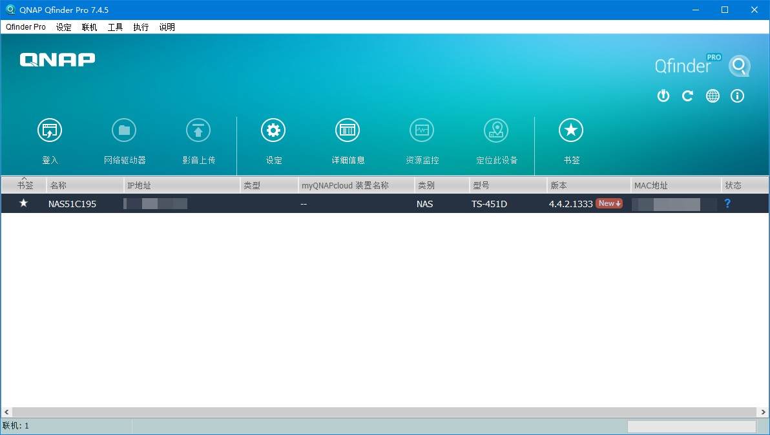Open 设定 gear icon in toolbar
The width and height of the screenshot is (770, 435).
click(x=273, y=130)
